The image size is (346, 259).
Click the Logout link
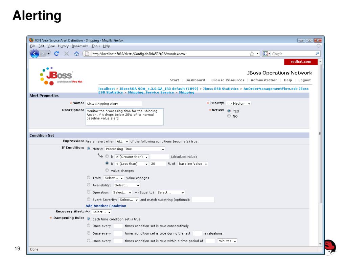(x=304, y=80)
